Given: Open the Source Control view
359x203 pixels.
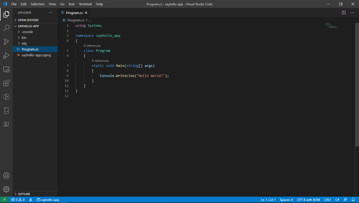Looking at the screenshot, I should (x=6, y=42).
